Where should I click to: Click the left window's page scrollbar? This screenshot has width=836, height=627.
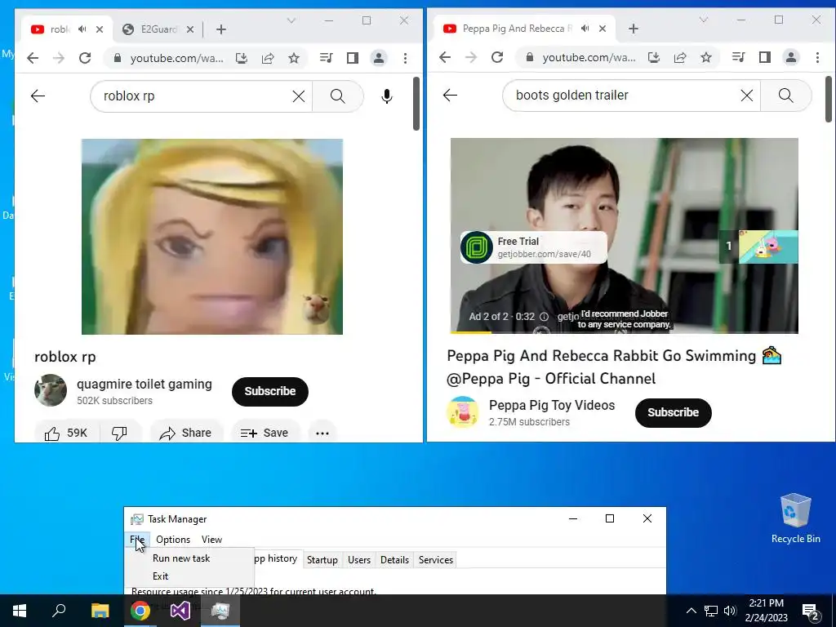416,104
